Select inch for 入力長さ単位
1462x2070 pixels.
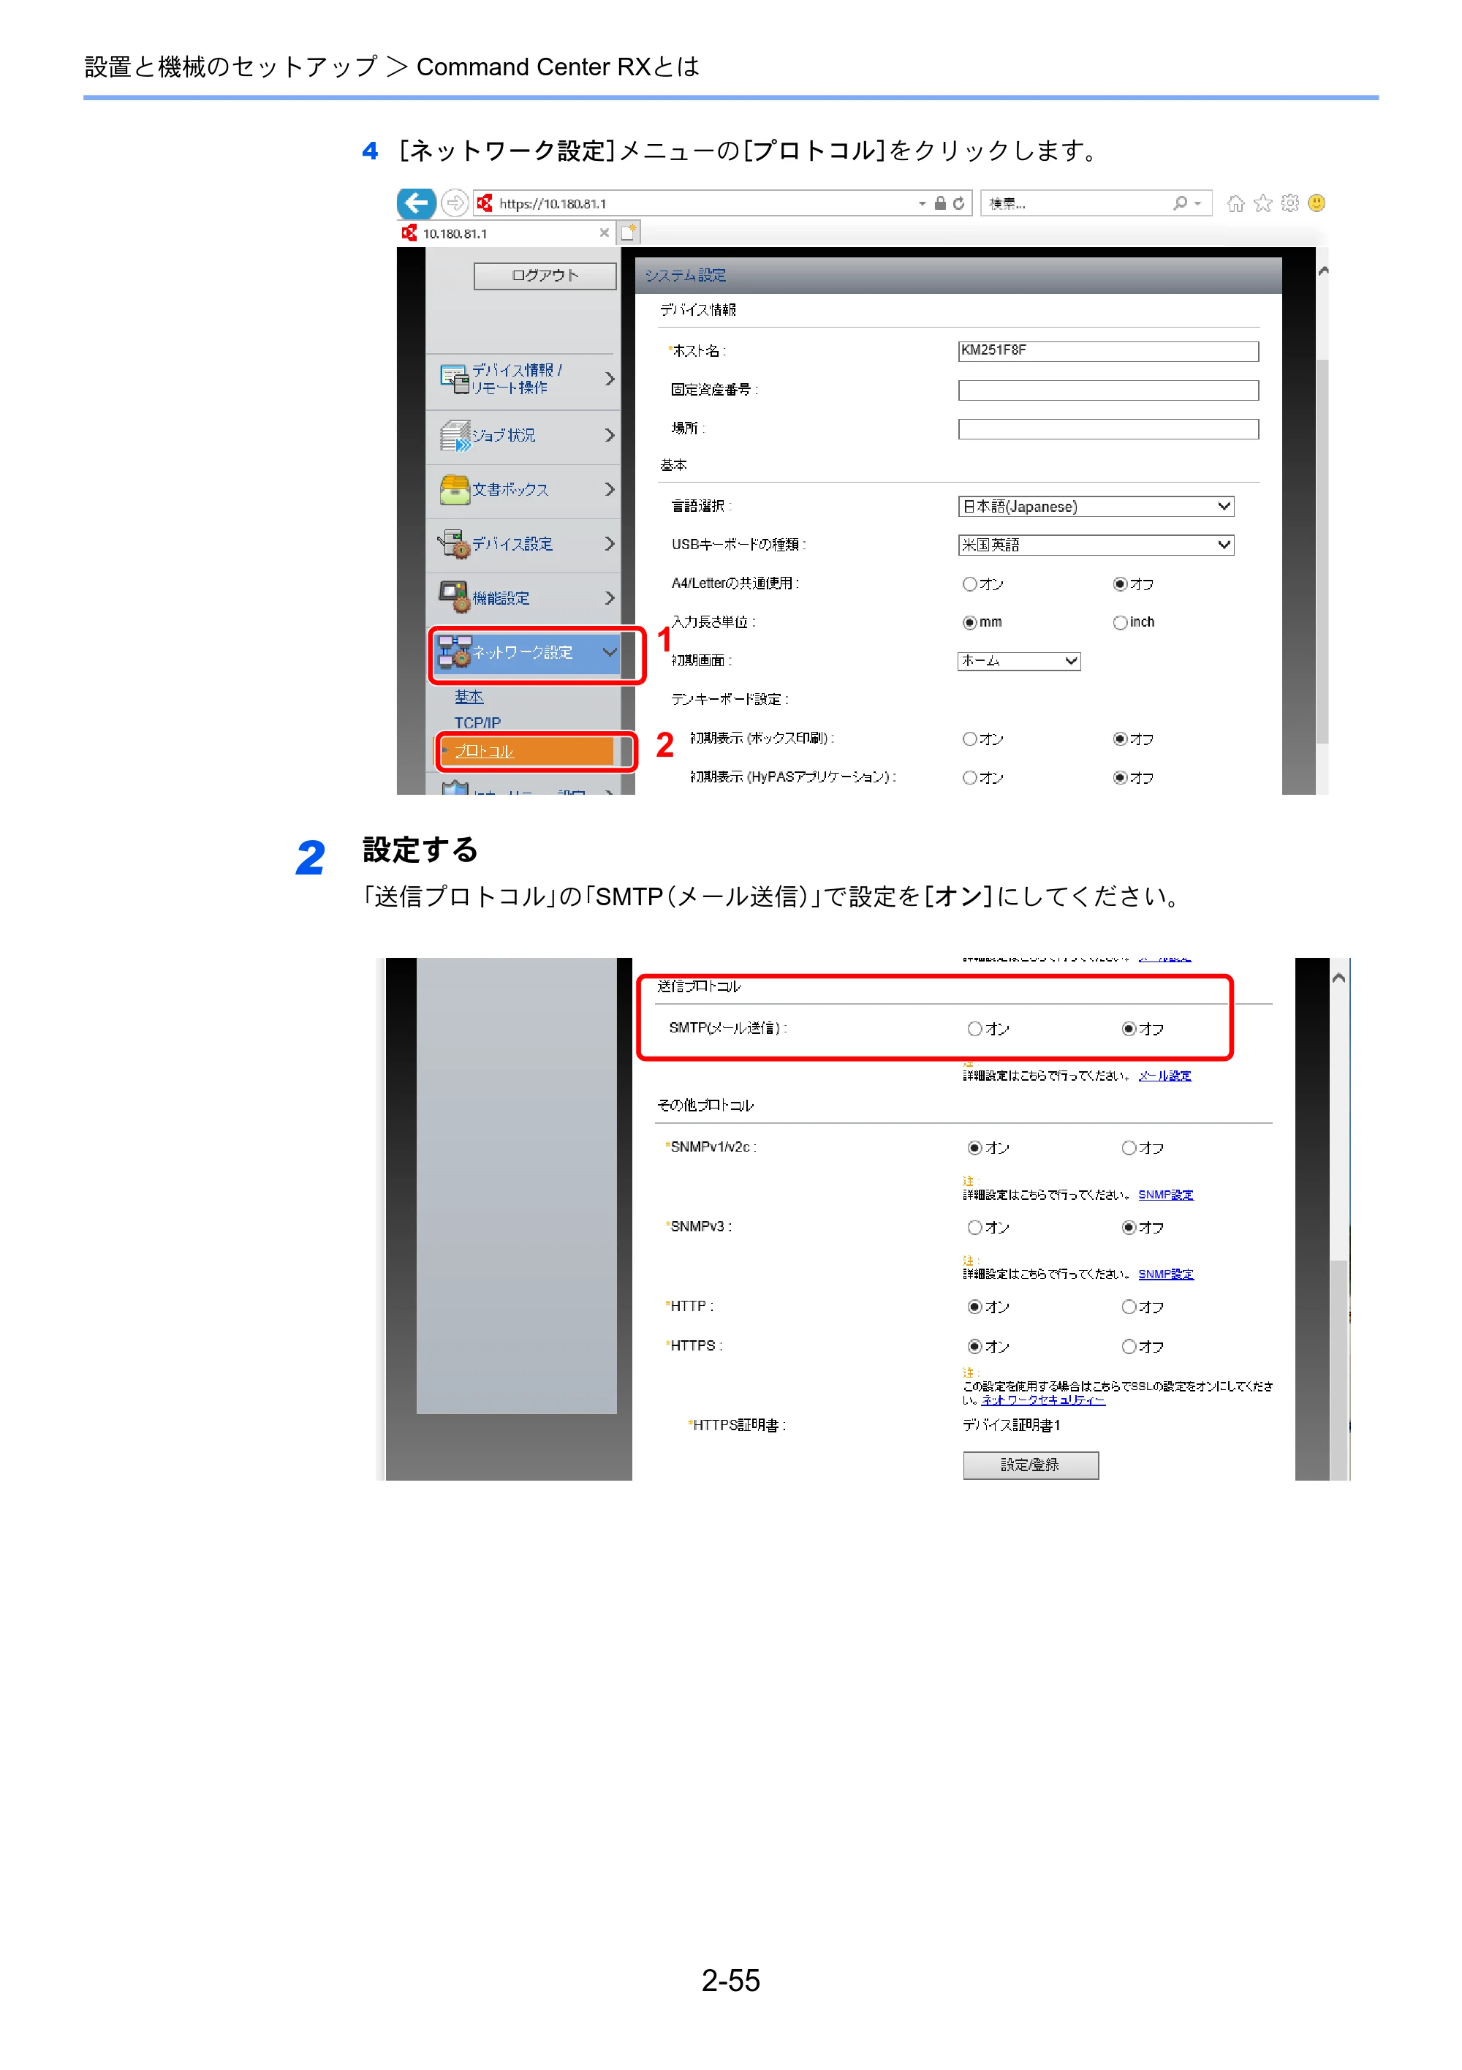point(1119,622)
